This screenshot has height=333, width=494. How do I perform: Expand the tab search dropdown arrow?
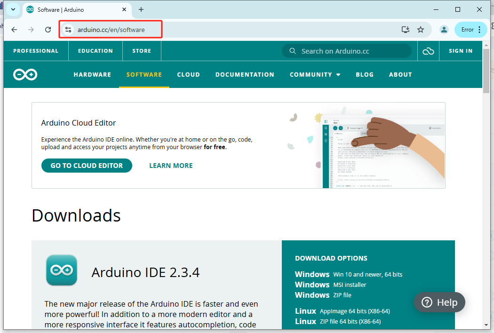tap(13, 9)
